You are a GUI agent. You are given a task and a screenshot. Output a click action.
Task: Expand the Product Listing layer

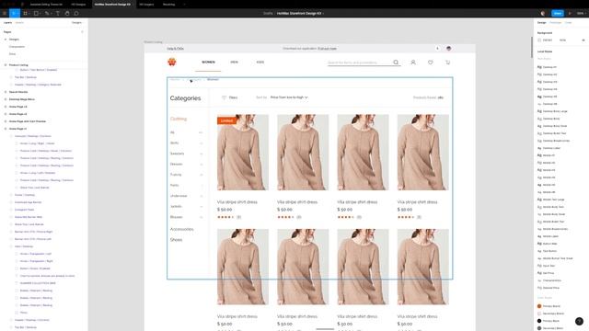(6, 65)
